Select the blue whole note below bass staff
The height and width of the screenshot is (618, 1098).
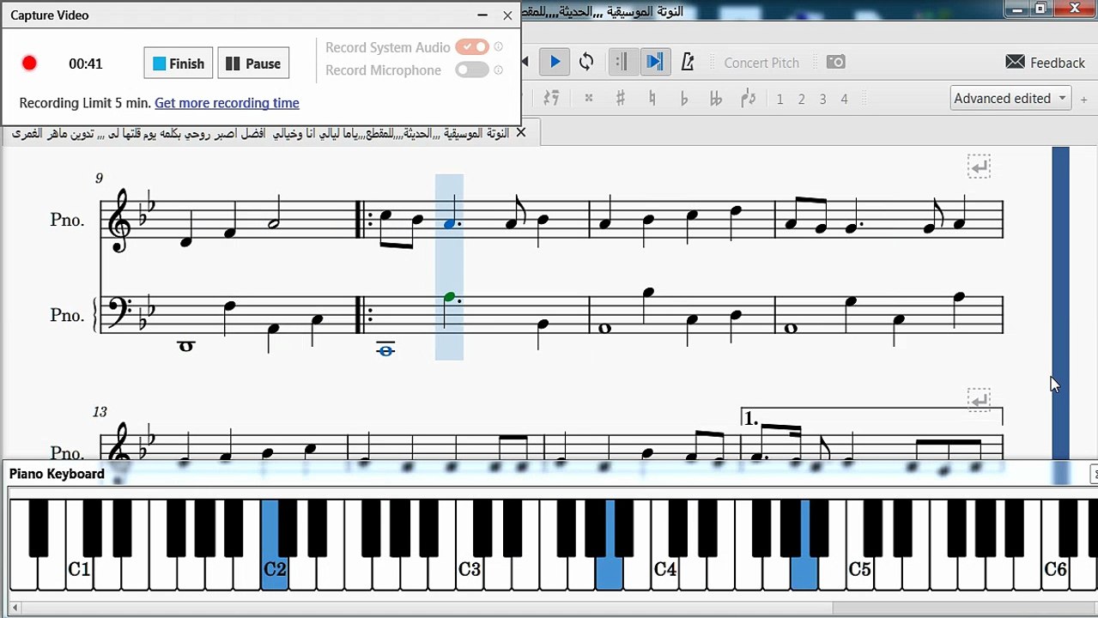click(385, 349)
